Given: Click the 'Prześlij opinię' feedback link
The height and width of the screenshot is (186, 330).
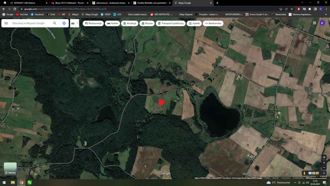Looking at the screenshot, I should (x=298, y=178).
